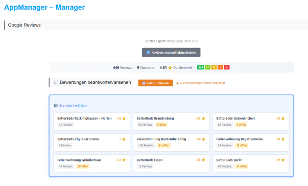The width and height of the screenshot is (308, 186).
Task: Click Reviews manuell aktualisieren button
Action: pyautogui.click(x=171, y=53)
